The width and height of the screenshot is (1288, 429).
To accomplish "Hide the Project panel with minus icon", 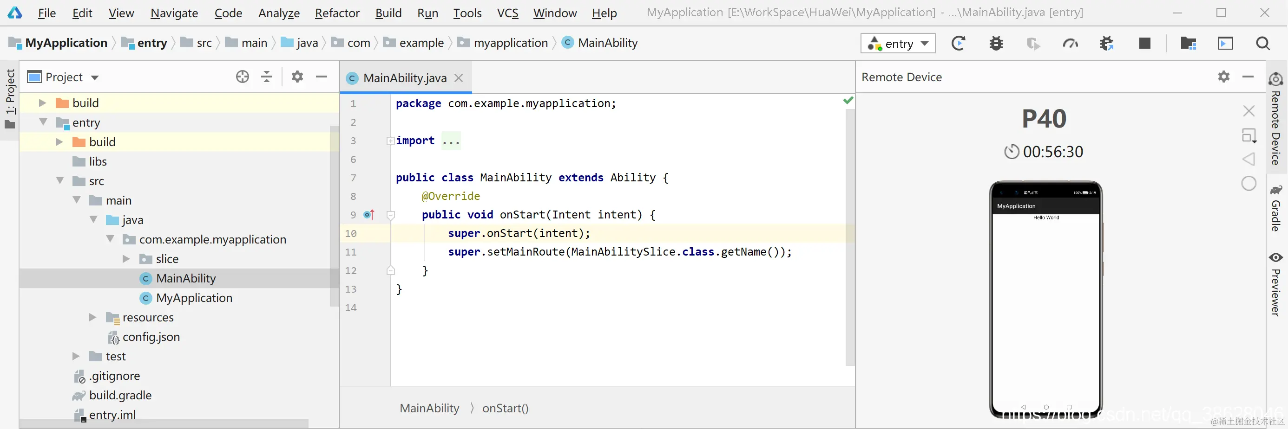I will click(322, 77).
